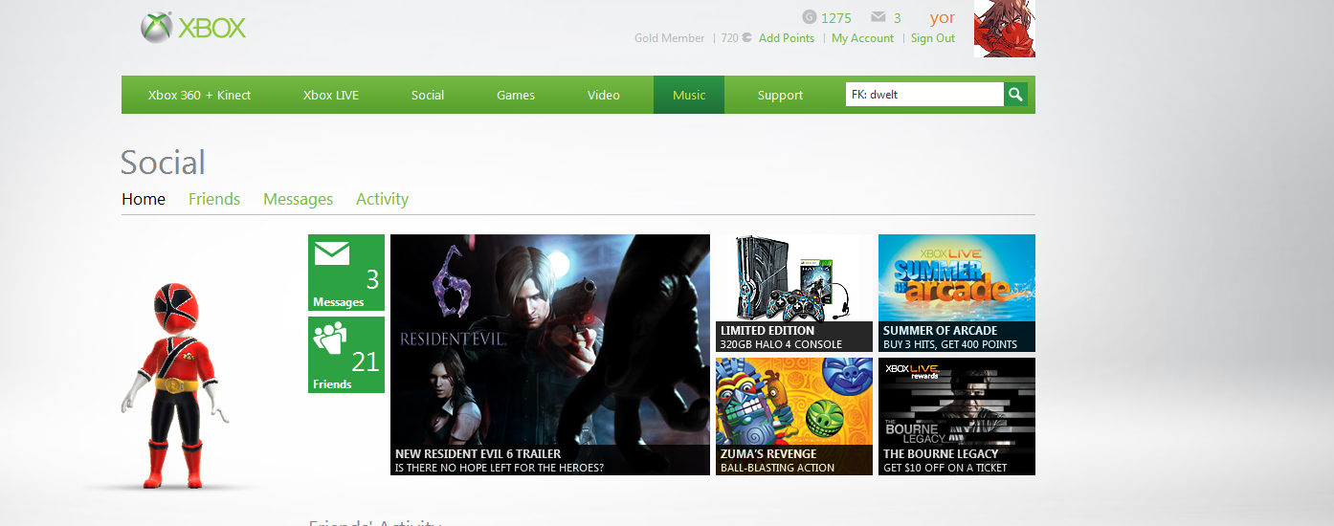Click the envelope icon in header

pos(878,17)
